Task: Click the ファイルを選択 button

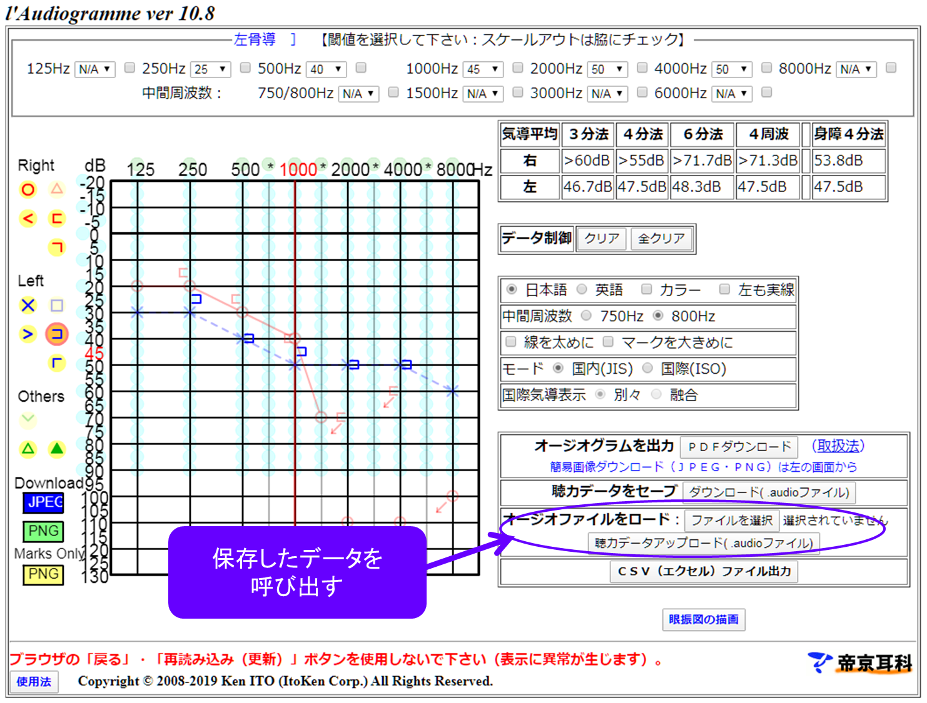Action: (732, 521)
